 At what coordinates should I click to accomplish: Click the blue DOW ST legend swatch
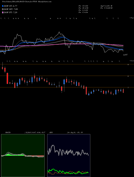point(3,6)
